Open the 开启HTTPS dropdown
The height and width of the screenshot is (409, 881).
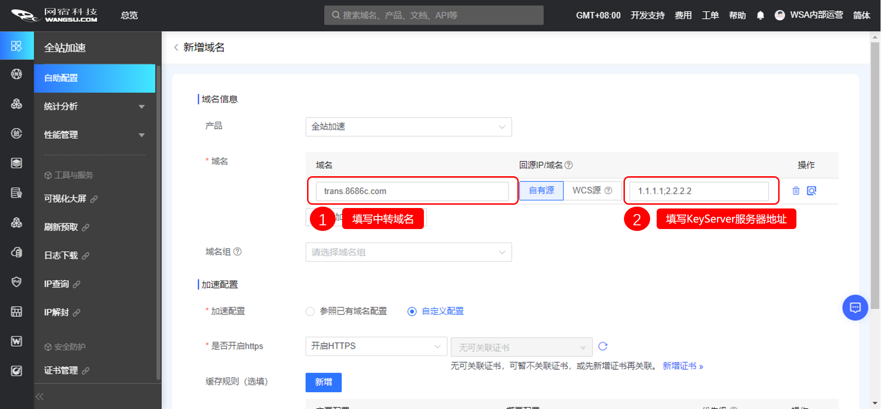pos(376,346)
